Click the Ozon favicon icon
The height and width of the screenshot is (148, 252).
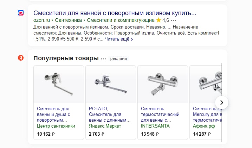point(21,13)
